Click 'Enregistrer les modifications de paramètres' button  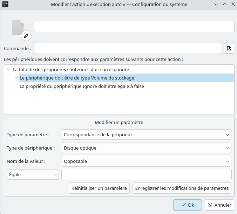182,188
